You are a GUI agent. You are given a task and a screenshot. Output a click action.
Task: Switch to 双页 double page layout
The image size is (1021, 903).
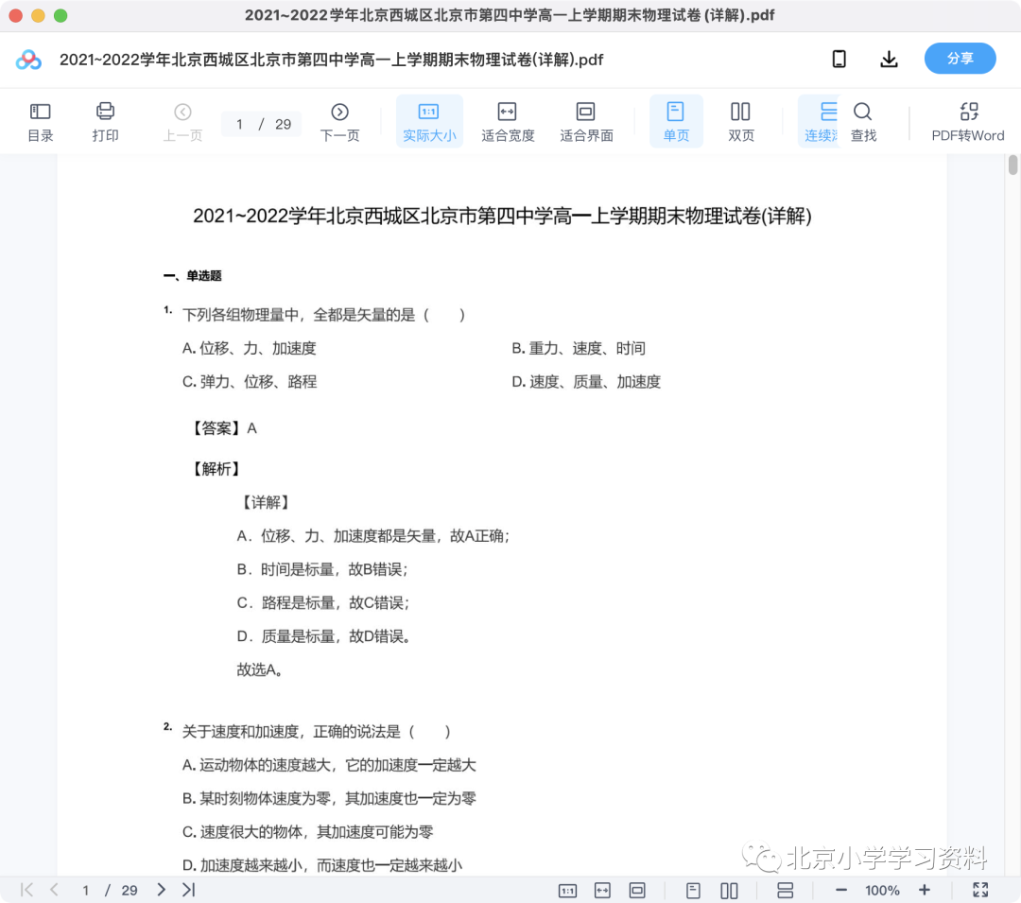click(x=741, y=122)
